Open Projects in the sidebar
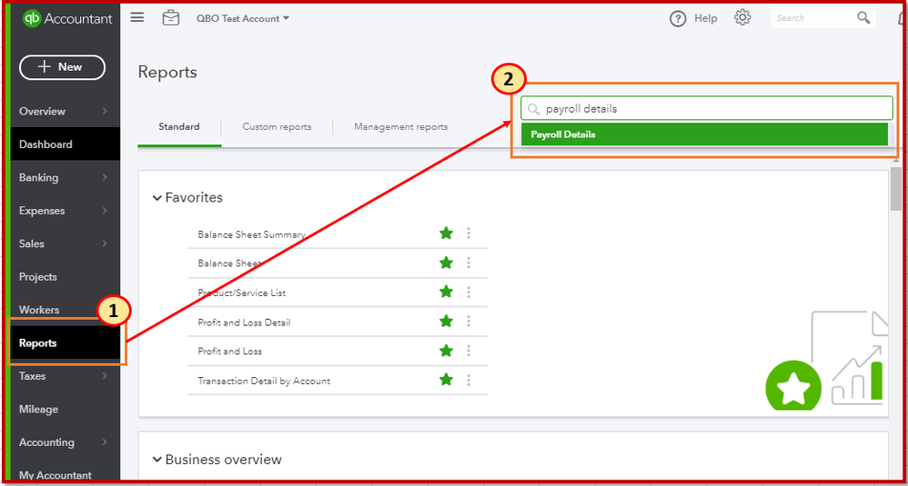 pos(38,277)
